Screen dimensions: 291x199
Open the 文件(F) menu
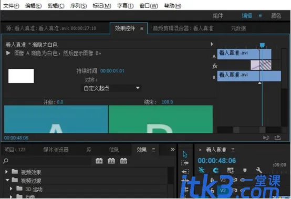point(12,6)
